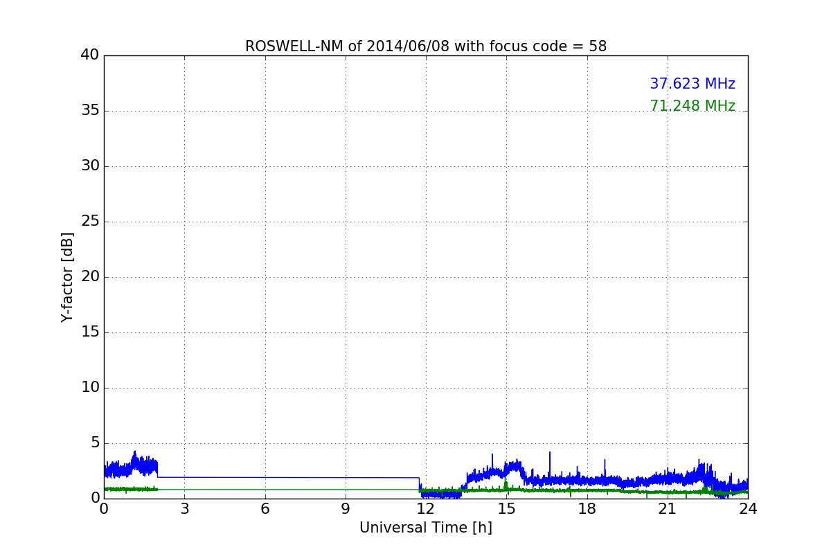This screenshot has height=554, width=831.
Task: Click the y-axis tick label '15'
Action: pyautogui.click(x=90, y=332)
